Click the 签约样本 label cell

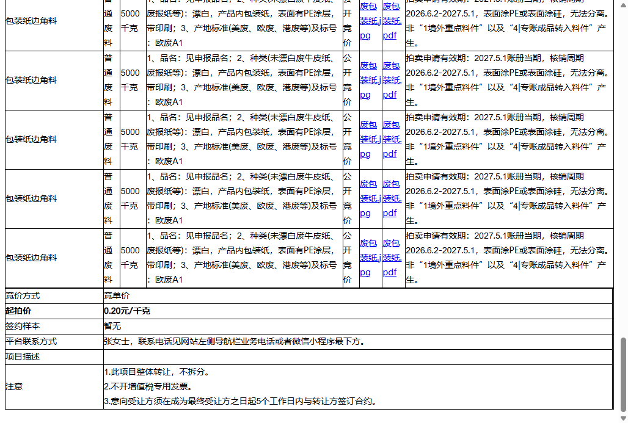click(x=54, y=326)
